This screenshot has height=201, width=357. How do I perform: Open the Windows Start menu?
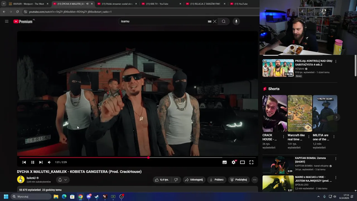6,197
